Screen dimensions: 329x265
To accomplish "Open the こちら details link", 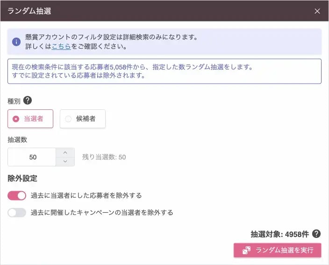I will pos(61,47).
